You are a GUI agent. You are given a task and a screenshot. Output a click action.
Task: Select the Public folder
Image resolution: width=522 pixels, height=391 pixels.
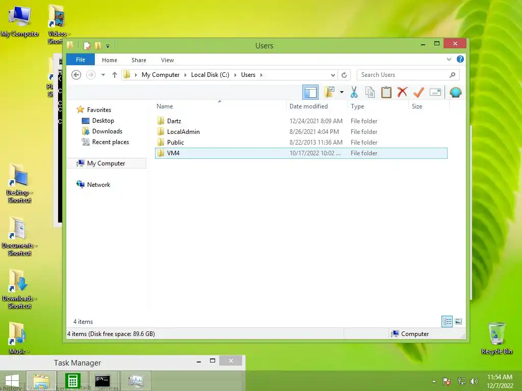coord(301,143)
